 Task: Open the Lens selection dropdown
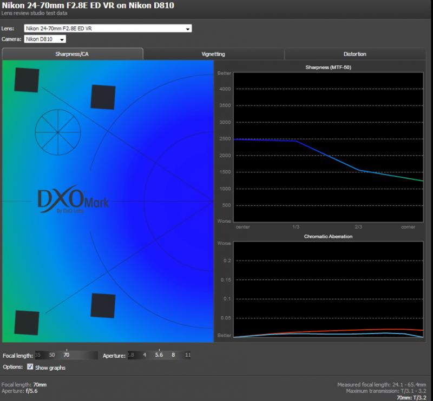[108, 29]
